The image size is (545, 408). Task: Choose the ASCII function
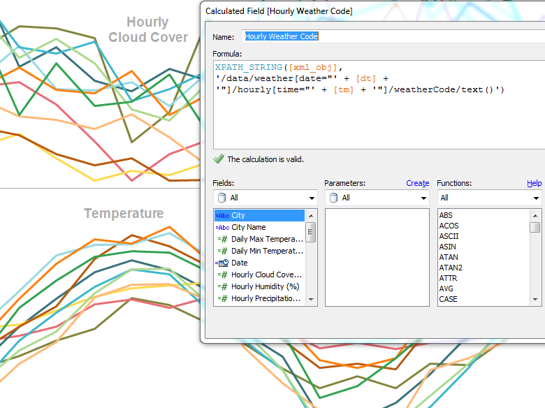coord(449,236)
